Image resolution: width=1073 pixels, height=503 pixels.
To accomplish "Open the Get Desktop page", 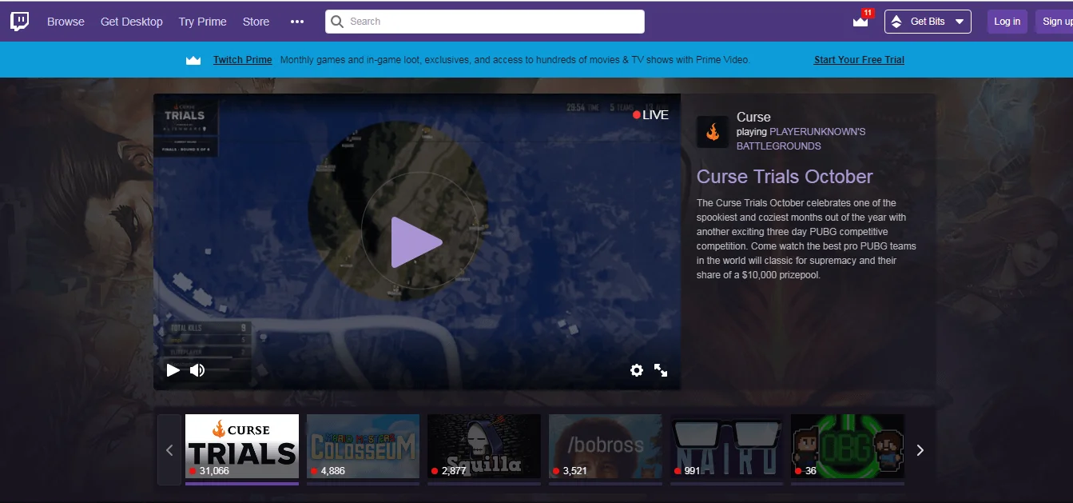I will [132, 22].
